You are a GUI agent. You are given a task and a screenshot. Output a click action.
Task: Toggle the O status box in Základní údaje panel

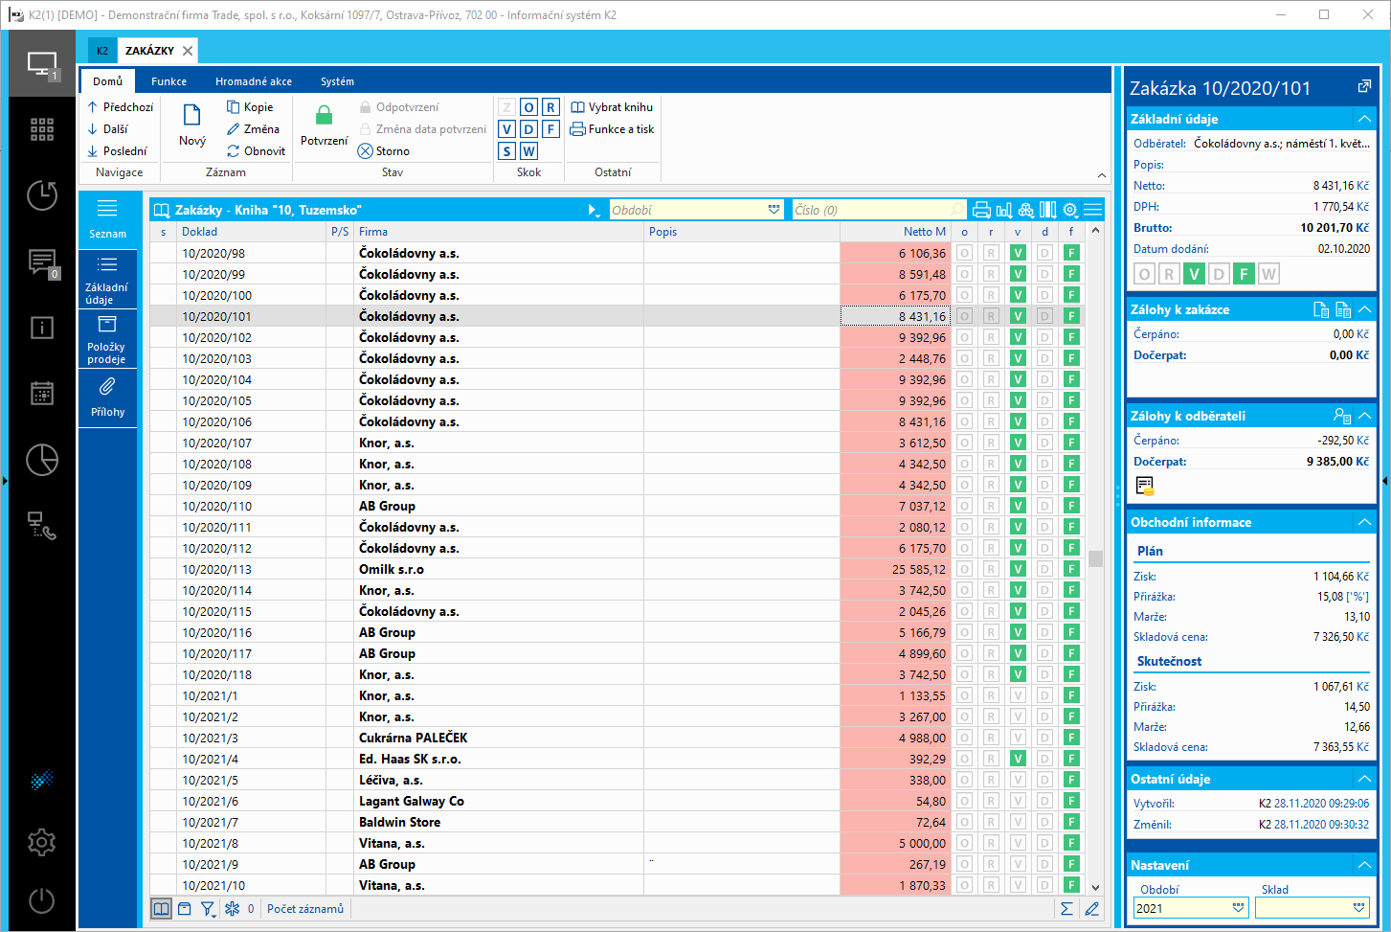click(x=1144, y=274)
